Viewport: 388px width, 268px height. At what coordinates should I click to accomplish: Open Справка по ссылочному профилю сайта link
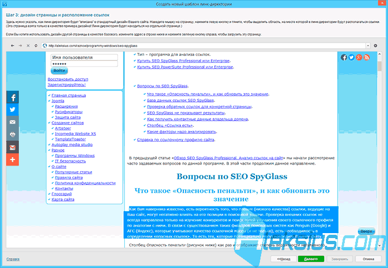(176, 140)
